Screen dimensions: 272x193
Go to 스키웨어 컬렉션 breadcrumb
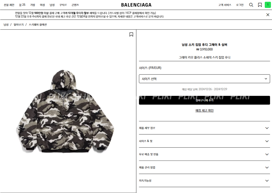(x=38, y=25)
